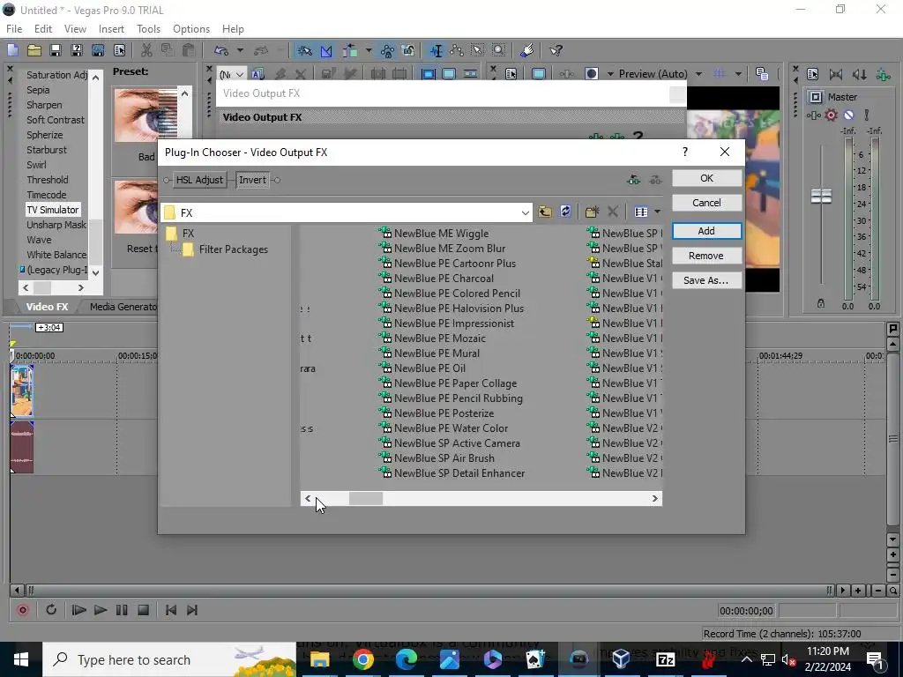Toggle Lock Envelopes to Events

pos(387,50)
